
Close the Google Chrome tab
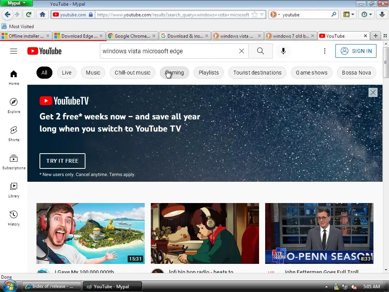click(154, 36)
